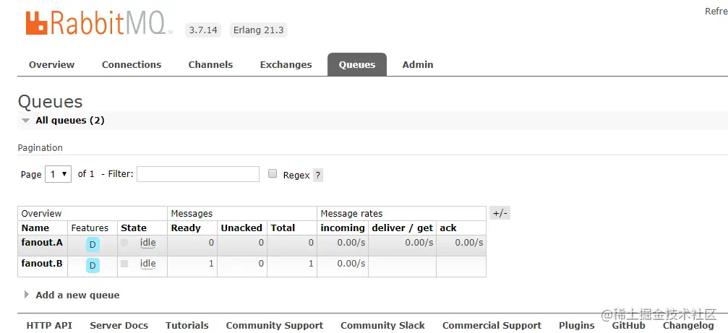Open the GitHub link

pos(628,326)
